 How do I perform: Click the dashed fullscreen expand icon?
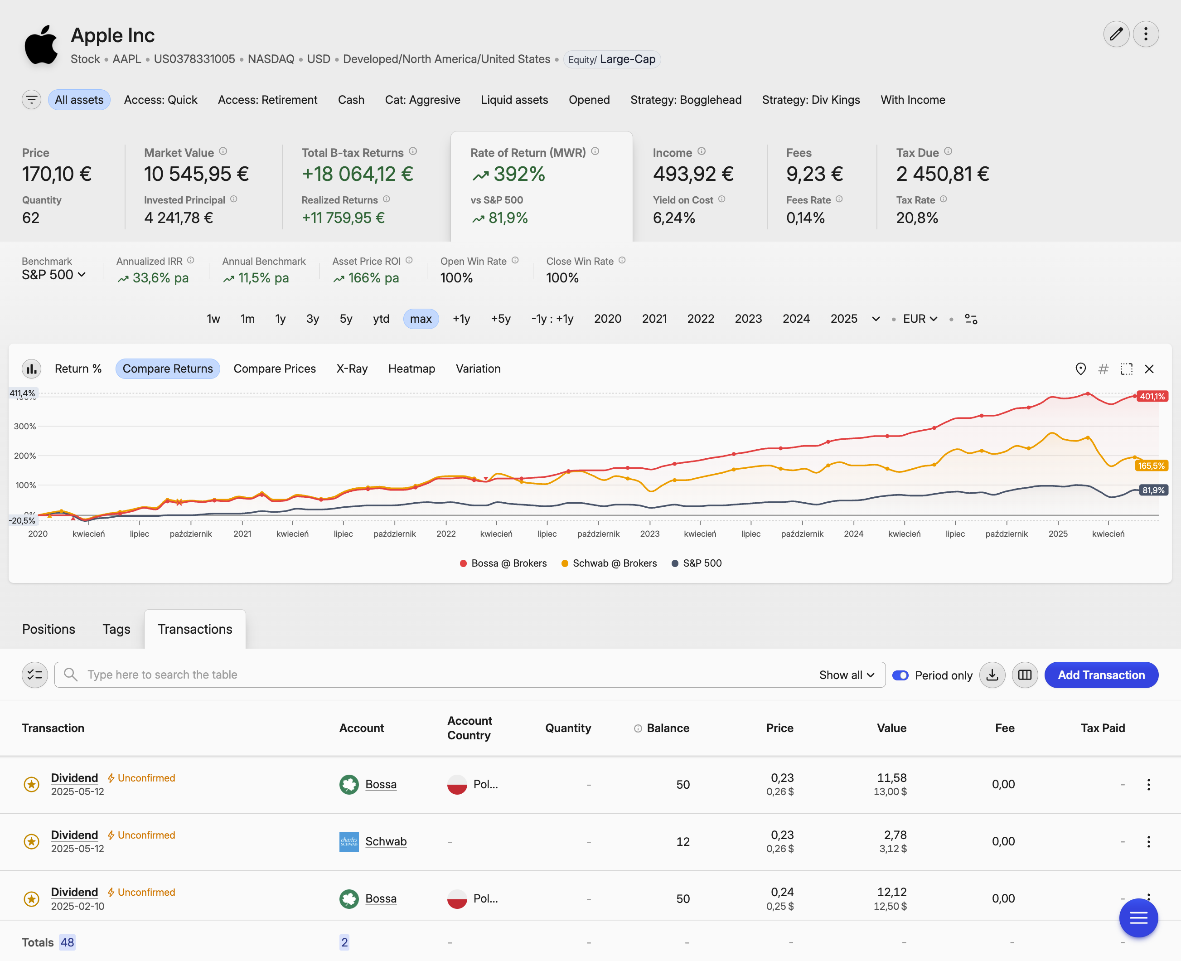click(x=1126, y=369)
